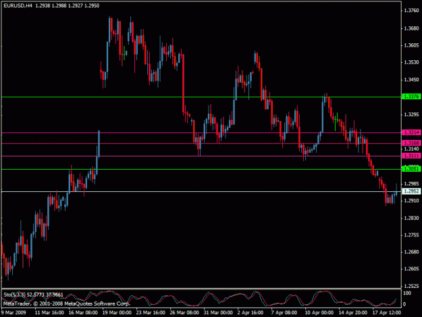This screenshot has height=317, width=422.
Task: Click the 11 Mar 16:00 time label
Action: pos(49,312)
